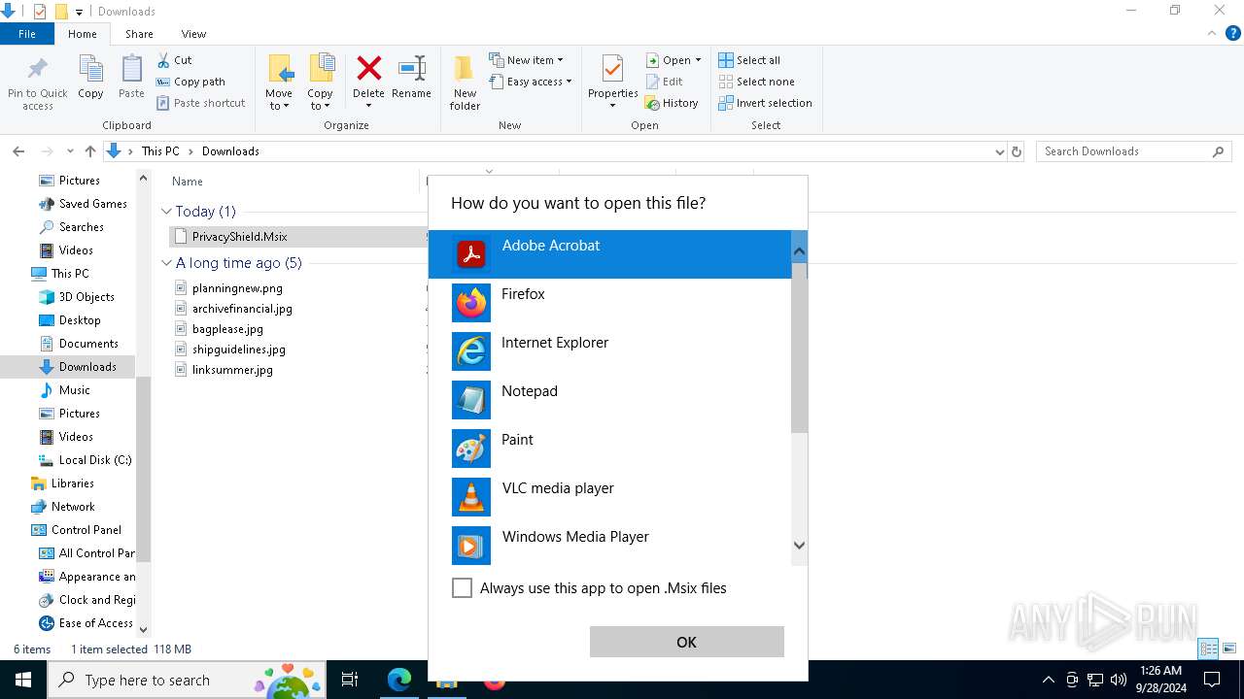This screenshot has height=699, width=1244.
Task: Click Downloads in address breadcrumb
Action: [x=230, y=151]
